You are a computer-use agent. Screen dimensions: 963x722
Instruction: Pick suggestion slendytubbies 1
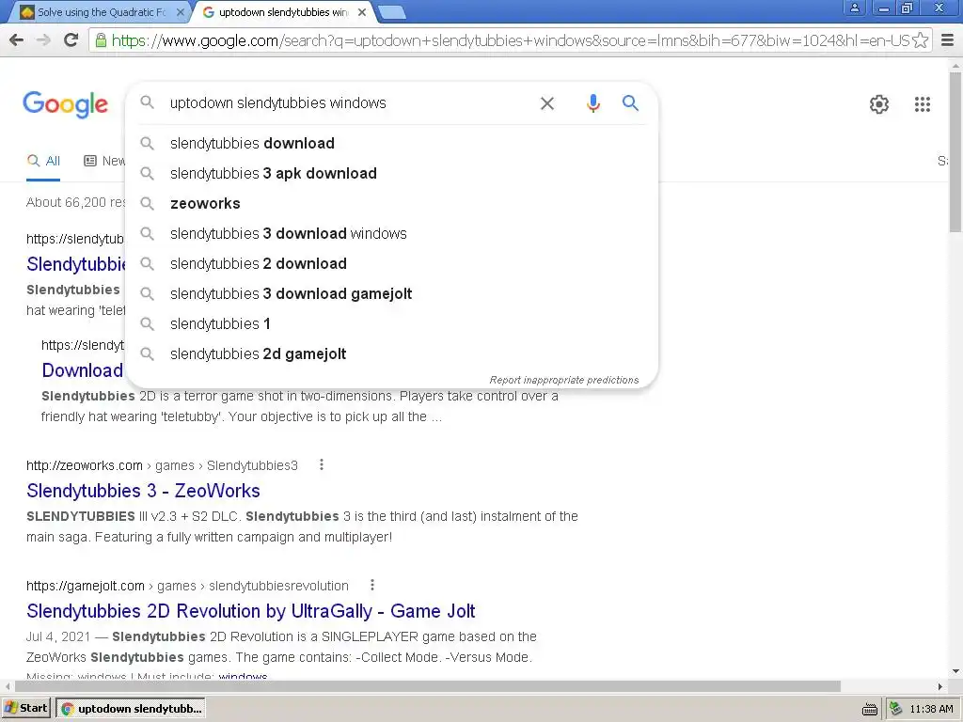tap(391, 323)
